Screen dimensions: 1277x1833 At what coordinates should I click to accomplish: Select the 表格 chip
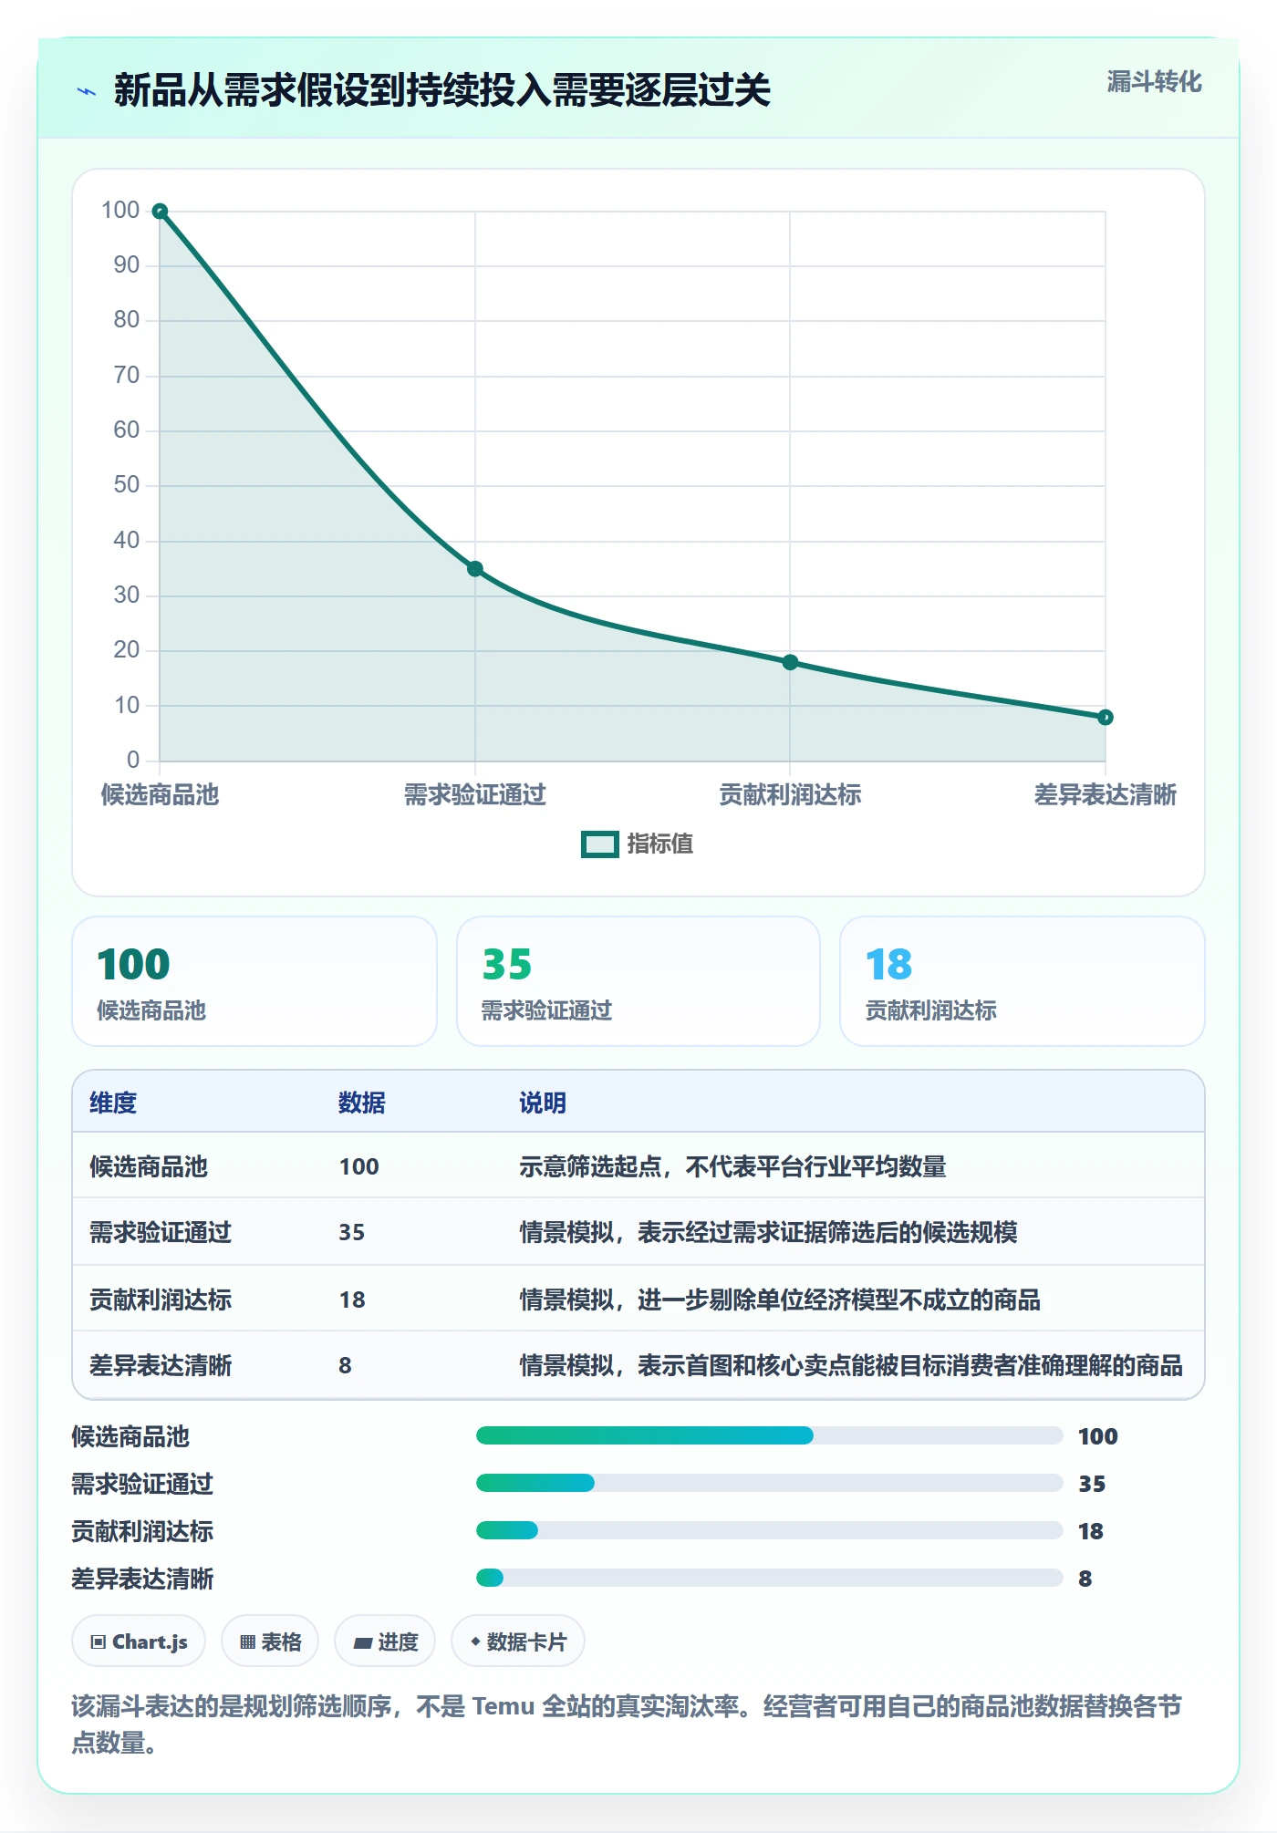point(270,1641)
